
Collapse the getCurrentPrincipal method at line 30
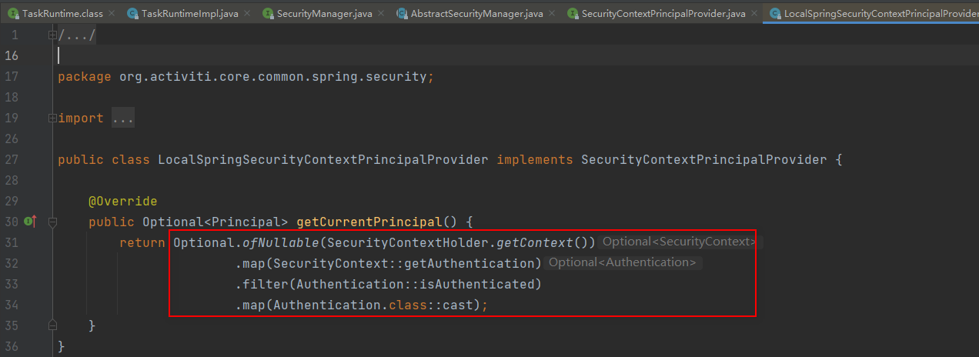coord(52,222)
